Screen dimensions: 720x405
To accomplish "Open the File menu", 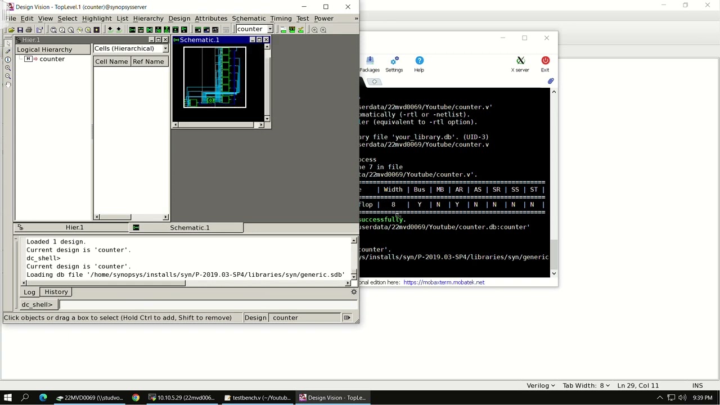I will point(11,19).
